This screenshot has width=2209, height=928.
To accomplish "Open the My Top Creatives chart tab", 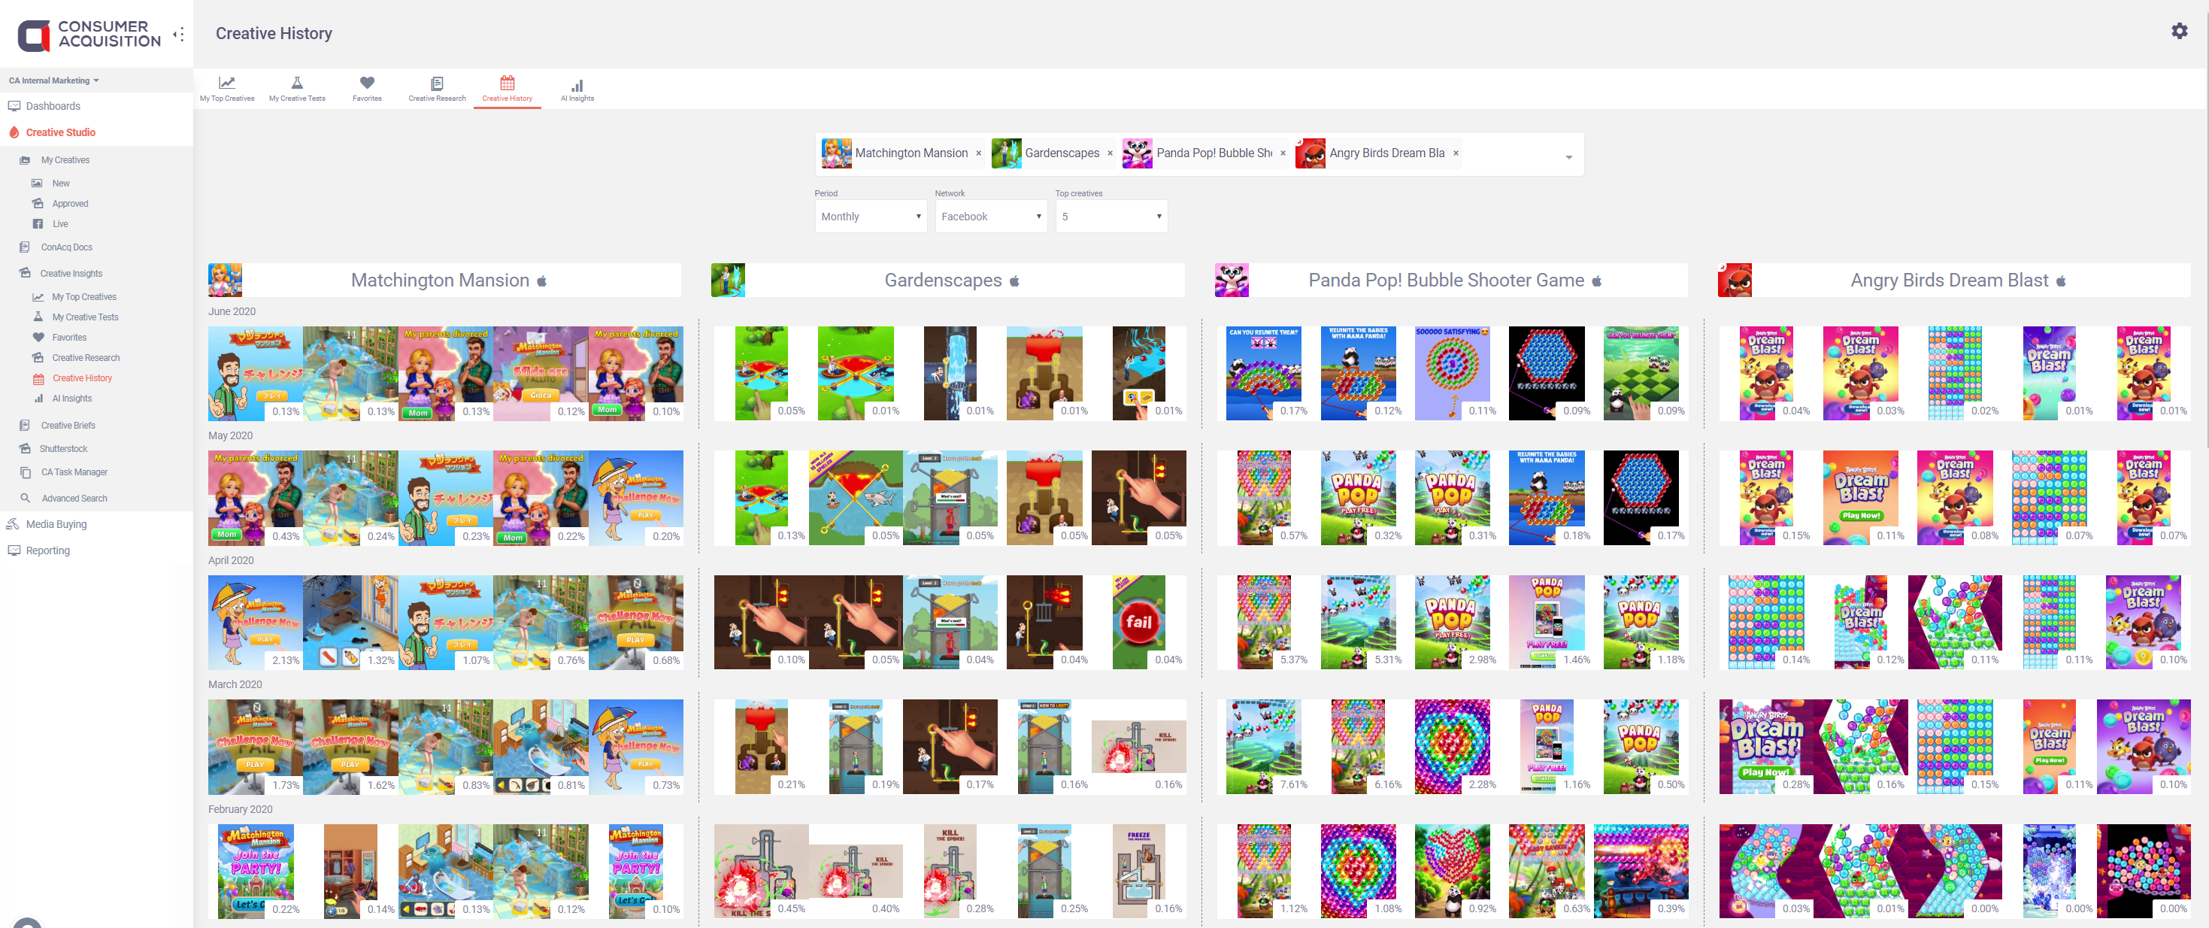I will (x=227, y=88).
